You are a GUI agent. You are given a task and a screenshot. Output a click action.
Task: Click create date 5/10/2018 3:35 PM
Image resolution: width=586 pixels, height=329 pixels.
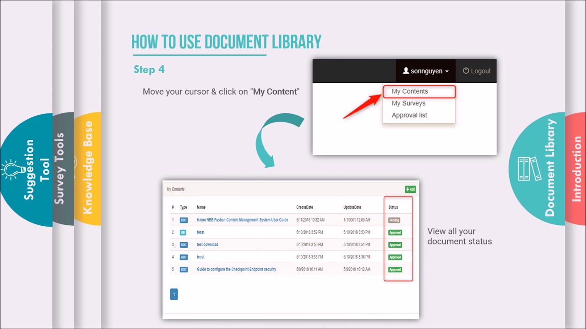click(309, 257)
